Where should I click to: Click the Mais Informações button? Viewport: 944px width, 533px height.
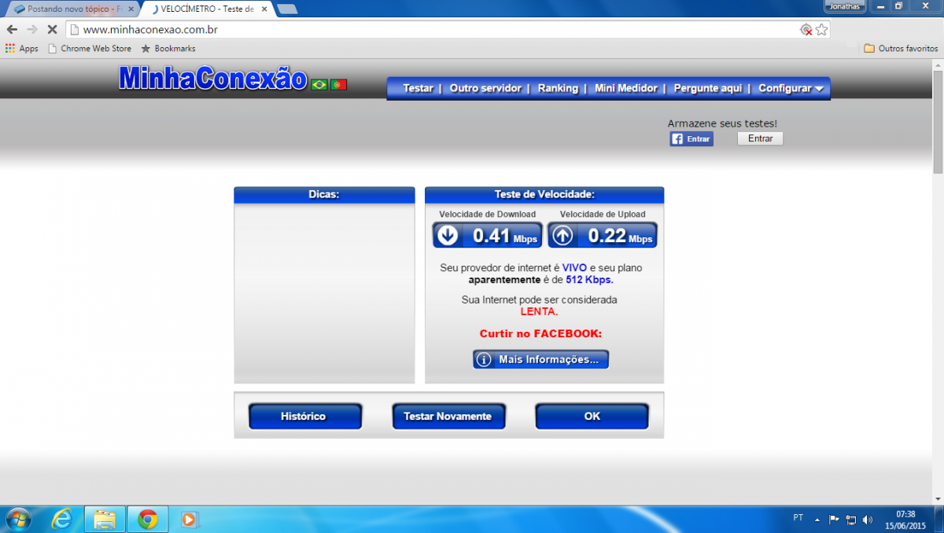(540, 359)
